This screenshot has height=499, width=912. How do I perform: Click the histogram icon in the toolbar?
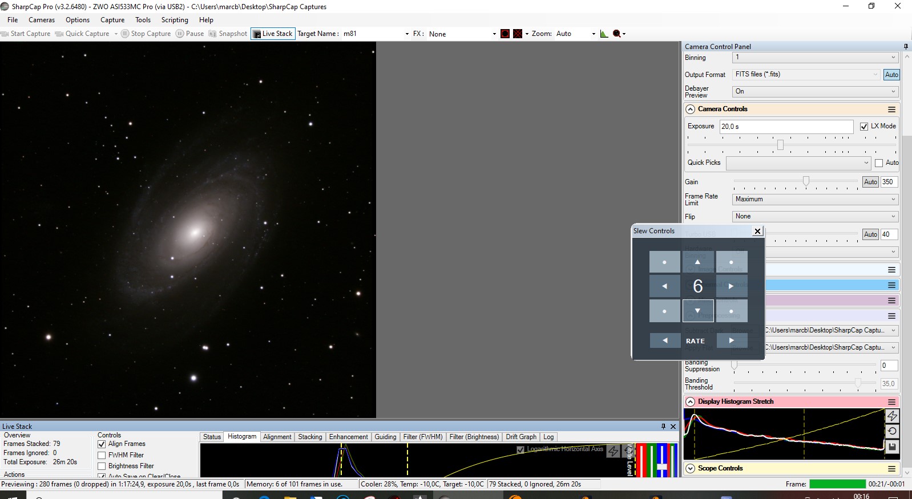point(604,34)
